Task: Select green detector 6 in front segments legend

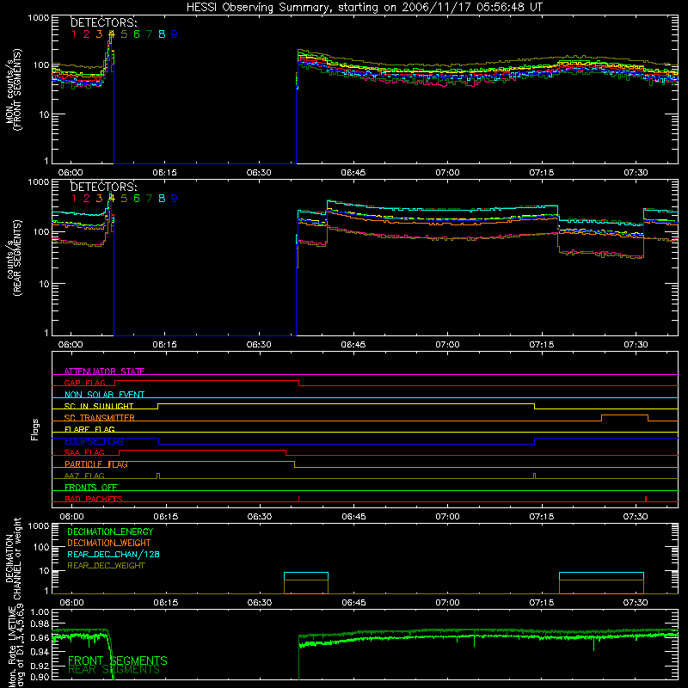Action: pyautogui.click(x=137, y=34)
